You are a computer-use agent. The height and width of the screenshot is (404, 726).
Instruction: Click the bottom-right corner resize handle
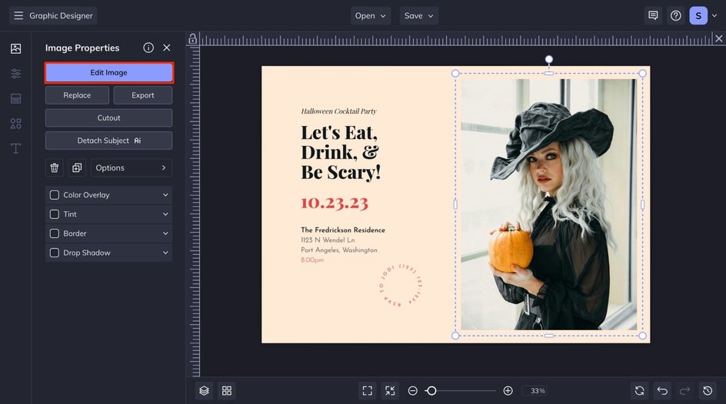[x=642, y=336]
